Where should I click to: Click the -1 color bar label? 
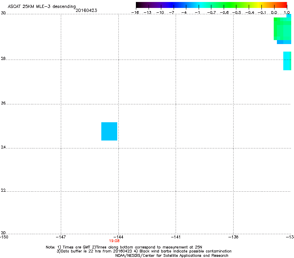coord(197,13)
